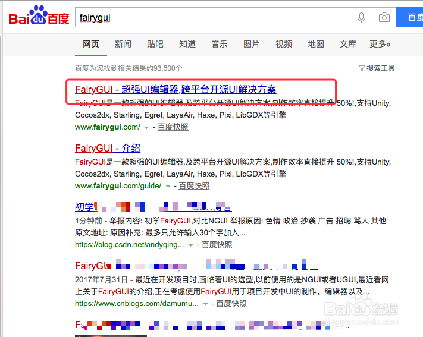Screen dimensions: 423x337
Task: Select the 网页 tab
Action: (x=91, y=44)
